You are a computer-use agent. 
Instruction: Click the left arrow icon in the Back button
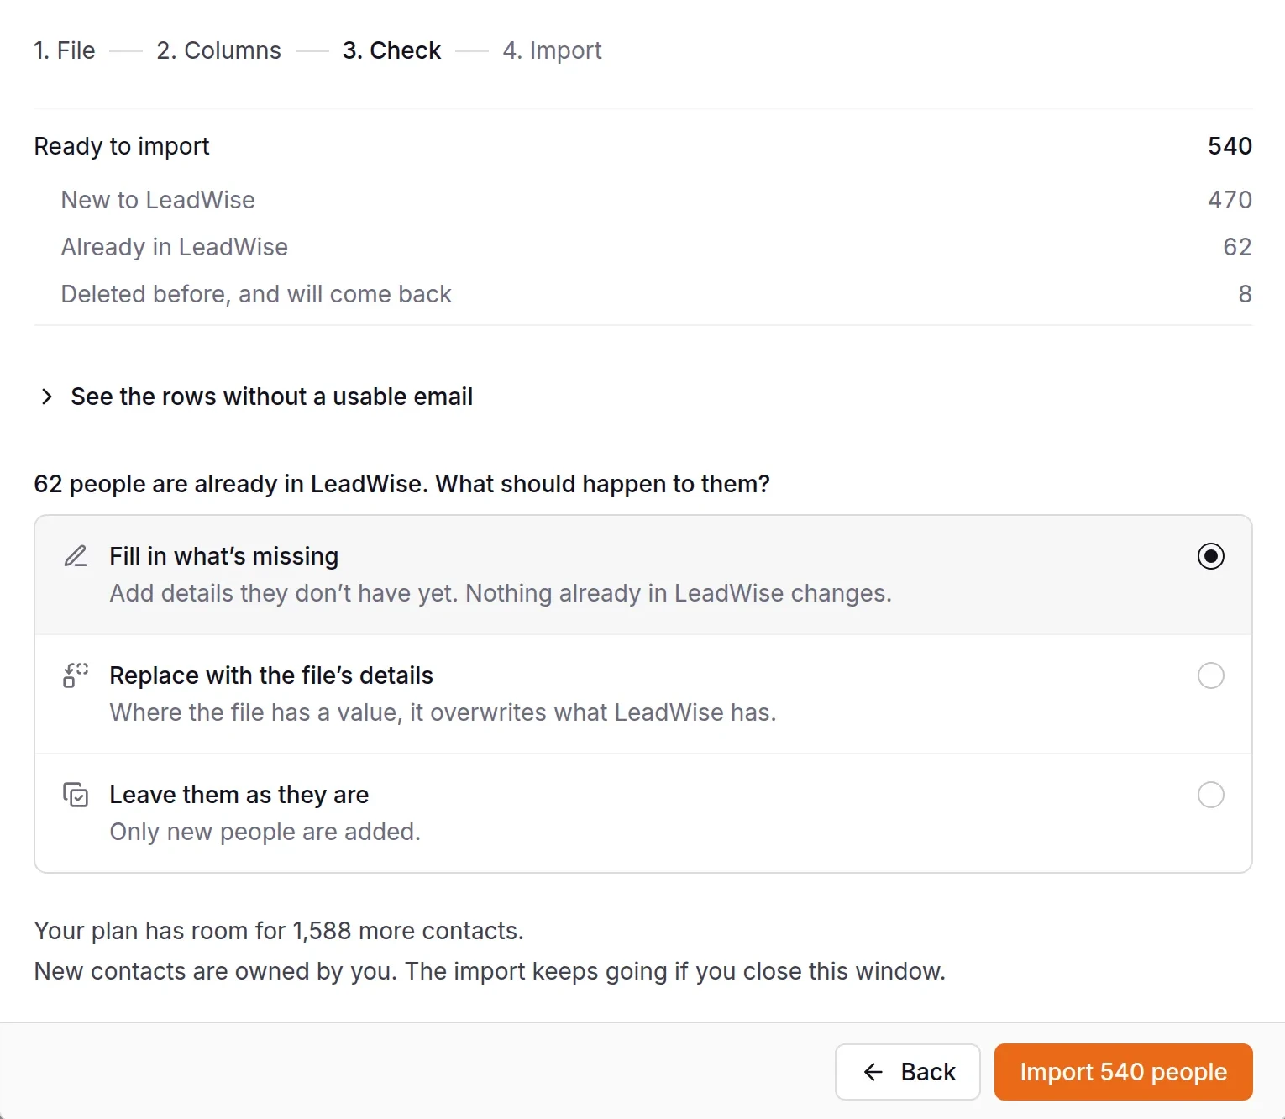[873, 1072]
